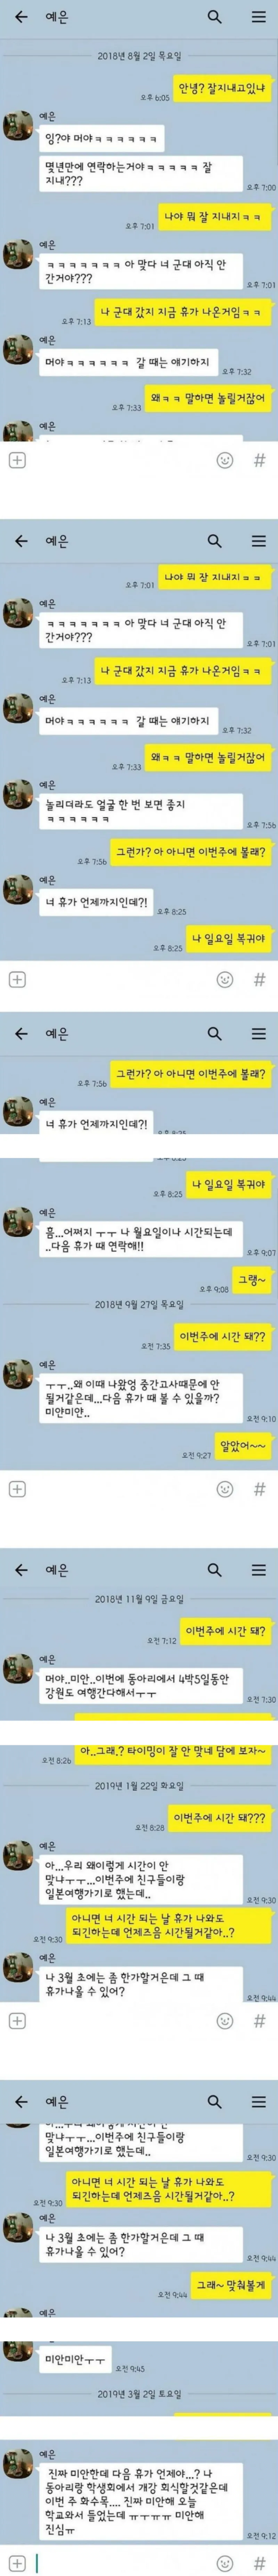Tap the 2018년 9월 27일 목요일 date separator
Image resolution: width=278 pixels, height=2576 pixels.
click(x=139, y=1304)
